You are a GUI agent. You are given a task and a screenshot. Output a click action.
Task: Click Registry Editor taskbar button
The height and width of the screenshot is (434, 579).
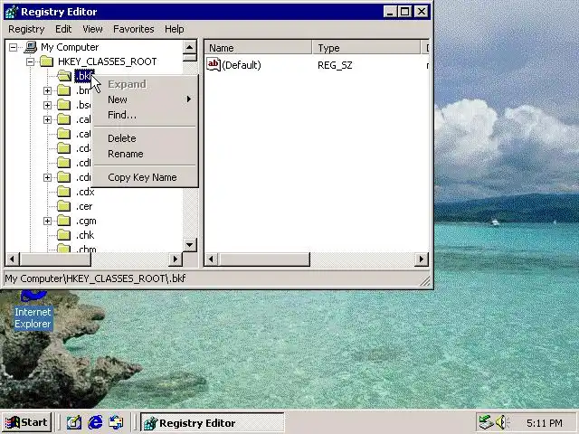(x=213, y=422)
